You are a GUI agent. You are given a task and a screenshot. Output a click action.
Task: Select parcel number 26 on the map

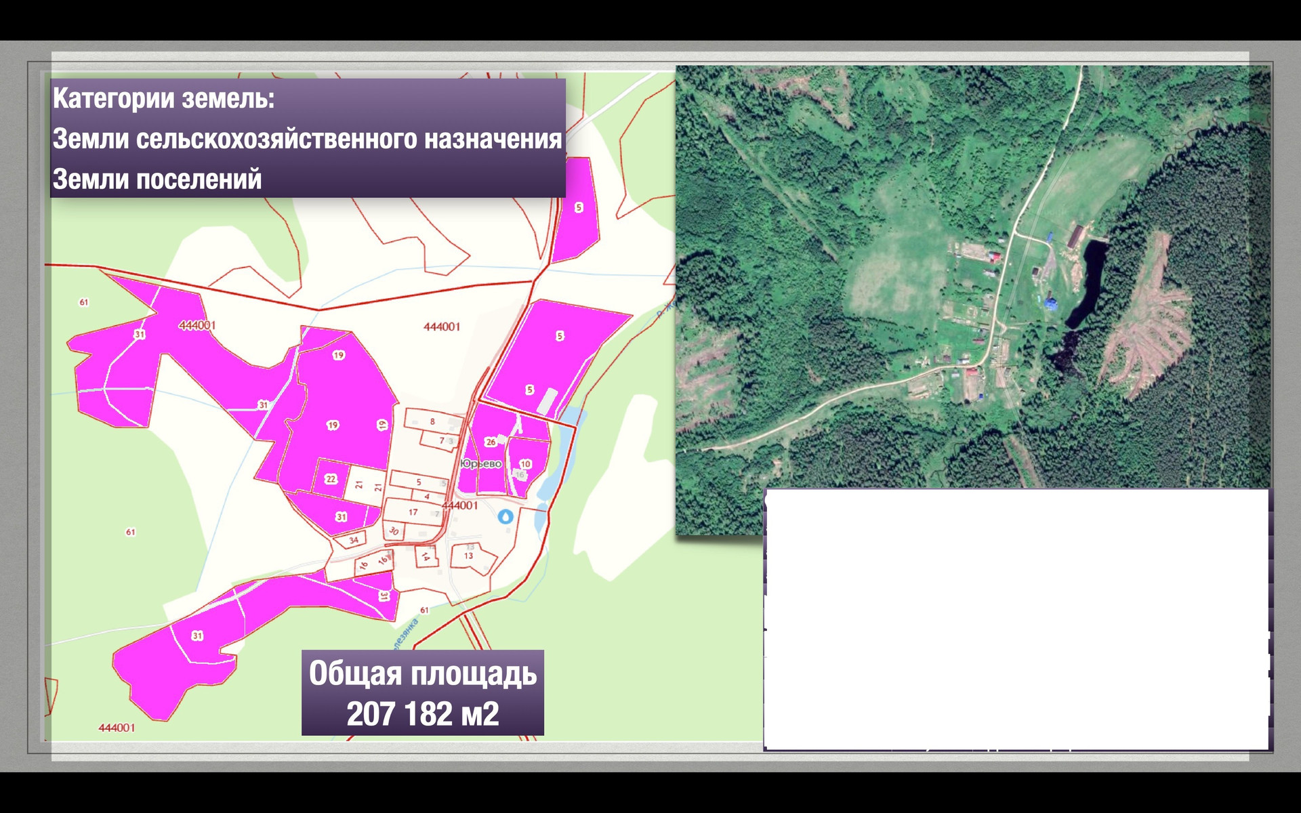pos(491,442)
